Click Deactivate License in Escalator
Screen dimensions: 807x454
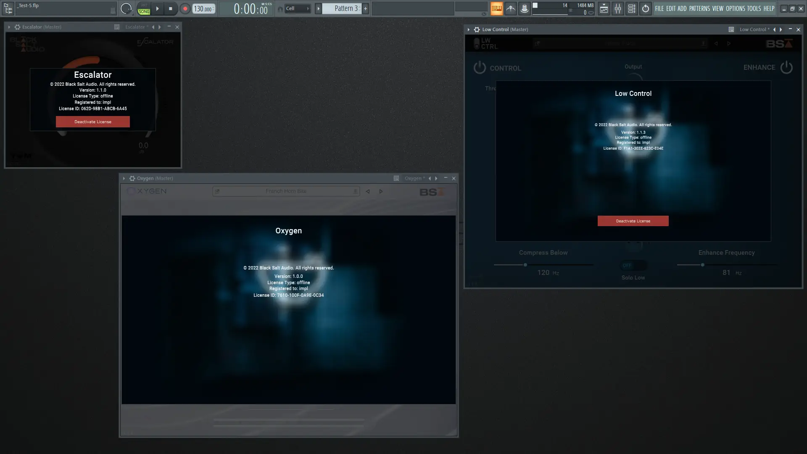click(x=92, y=122)
